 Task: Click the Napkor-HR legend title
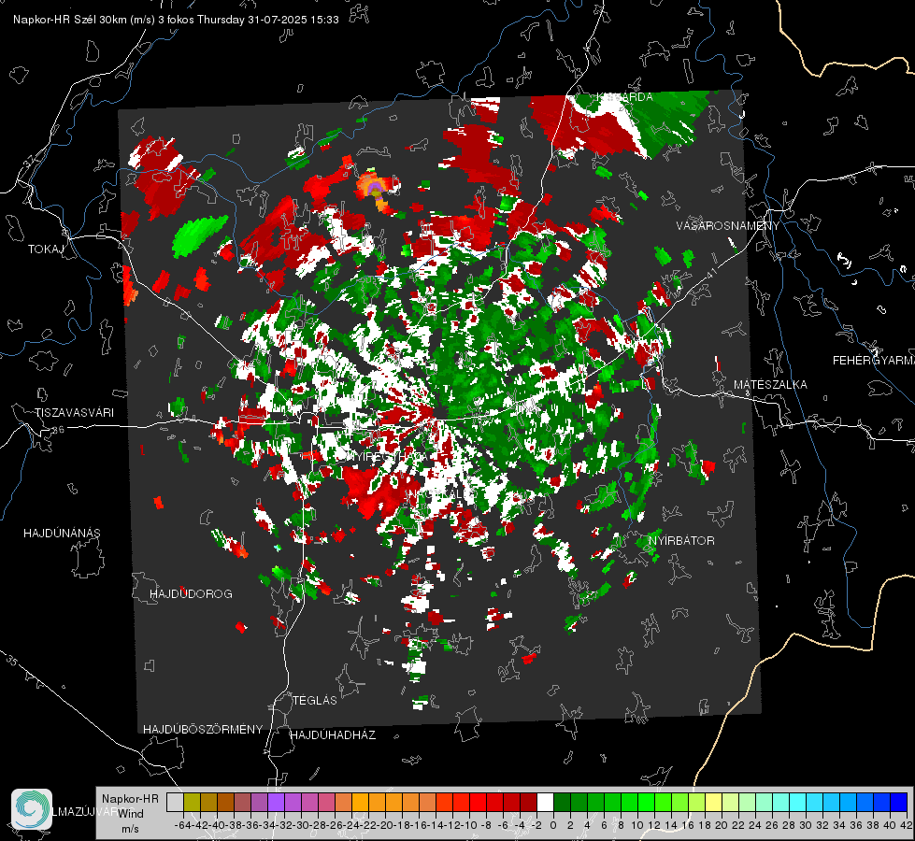[x=130, y=798]
